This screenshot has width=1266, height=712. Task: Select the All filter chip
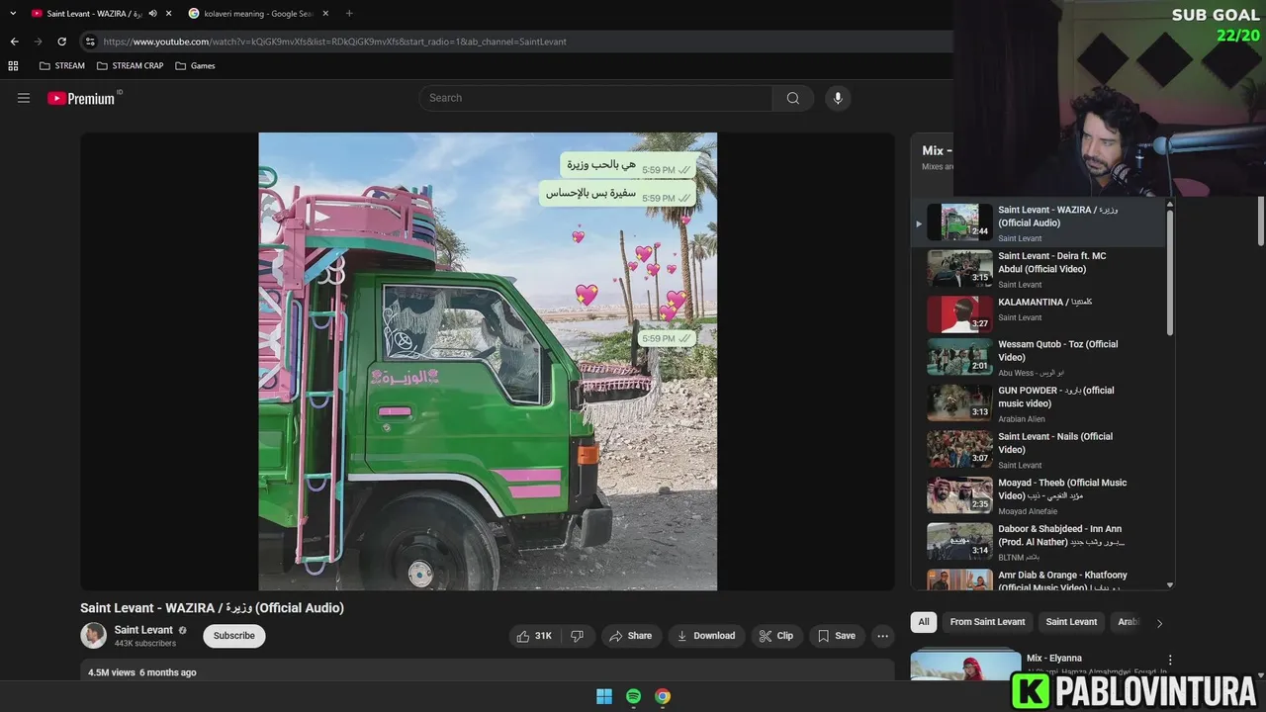tap(923, 622)
